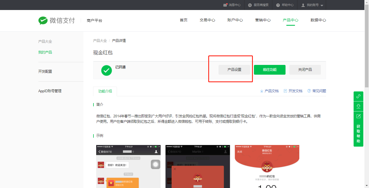Open 帮助中心 via its question-mark icon
This screenshot has height=188, width=369.
tap(278, 5)
